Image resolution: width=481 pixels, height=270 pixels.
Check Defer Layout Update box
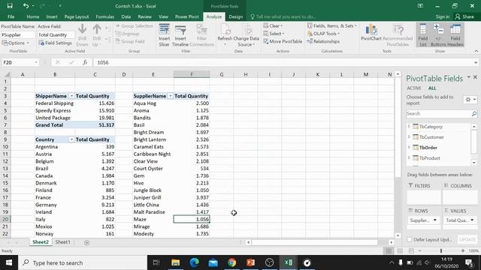click(x=409, y=239)
